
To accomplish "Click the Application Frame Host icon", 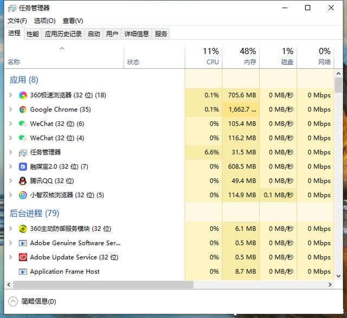I will tap(23, 271).
